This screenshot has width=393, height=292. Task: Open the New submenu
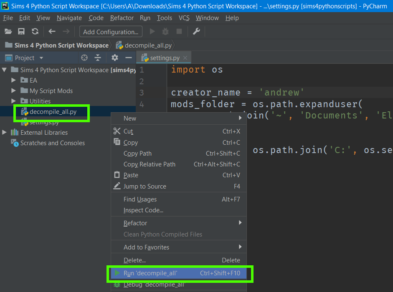click(179, 118)
